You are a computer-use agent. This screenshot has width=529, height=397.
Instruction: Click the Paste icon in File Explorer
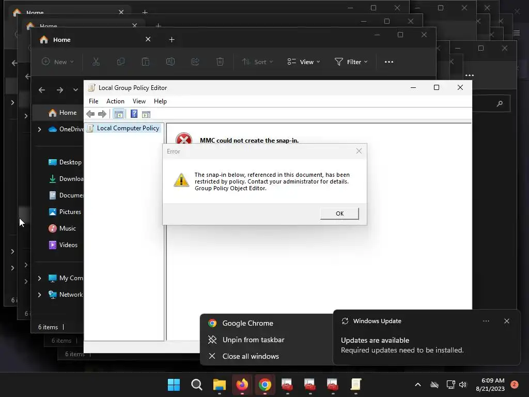click(145, 62)
